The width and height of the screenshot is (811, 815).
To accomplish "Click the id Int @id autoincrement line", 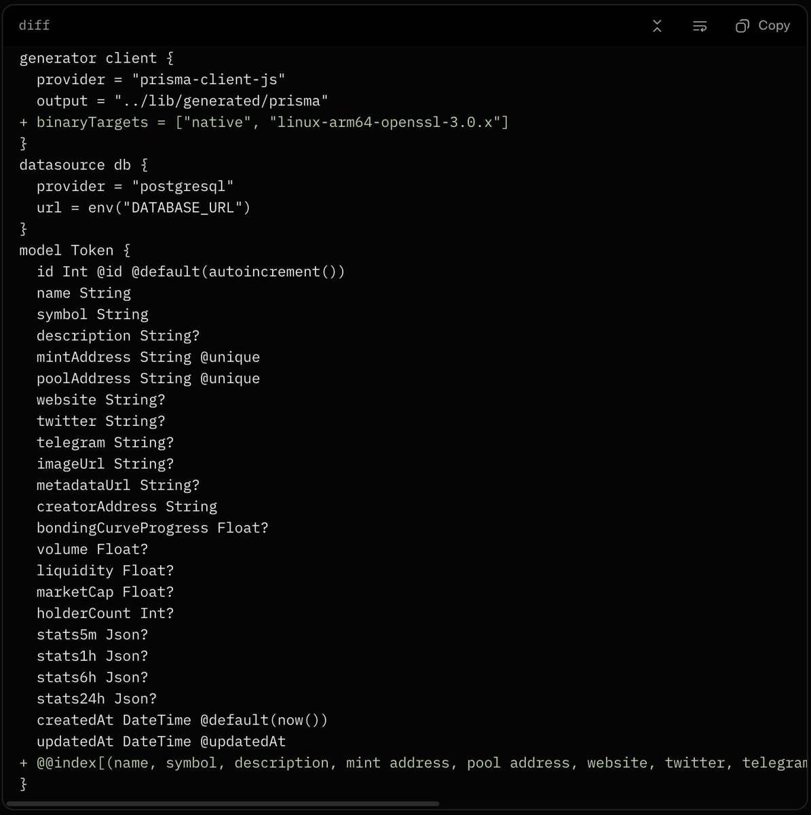I will [x=191, y=272].
